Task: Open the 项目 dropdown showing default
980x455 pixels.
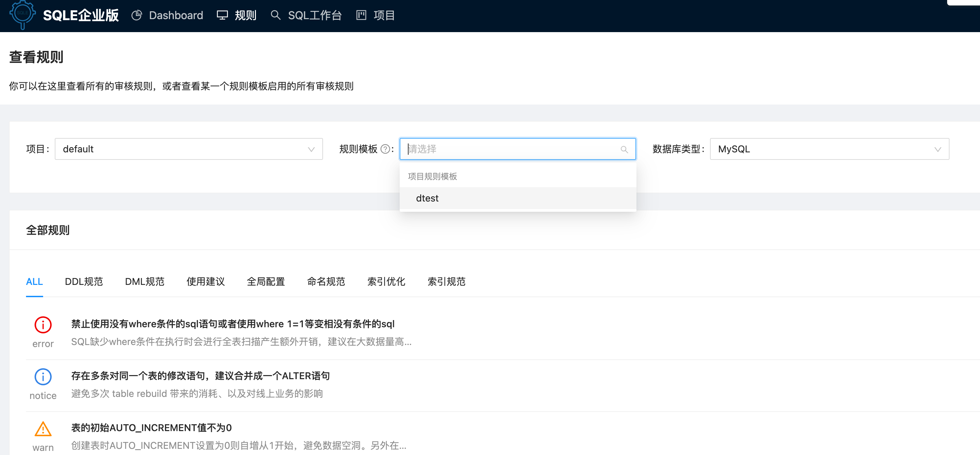Action: [189, 149]
